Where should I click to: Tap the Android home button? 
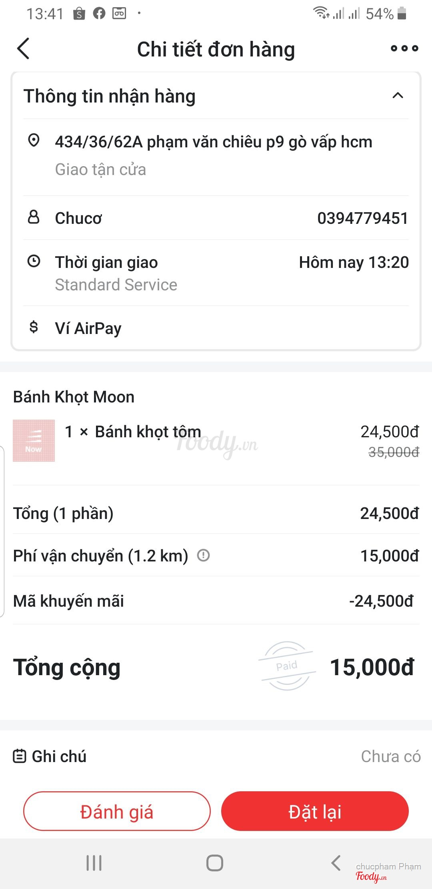[215, 863]
